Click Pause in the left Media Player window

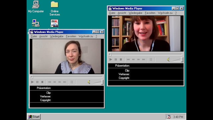[x=37, y=82]
